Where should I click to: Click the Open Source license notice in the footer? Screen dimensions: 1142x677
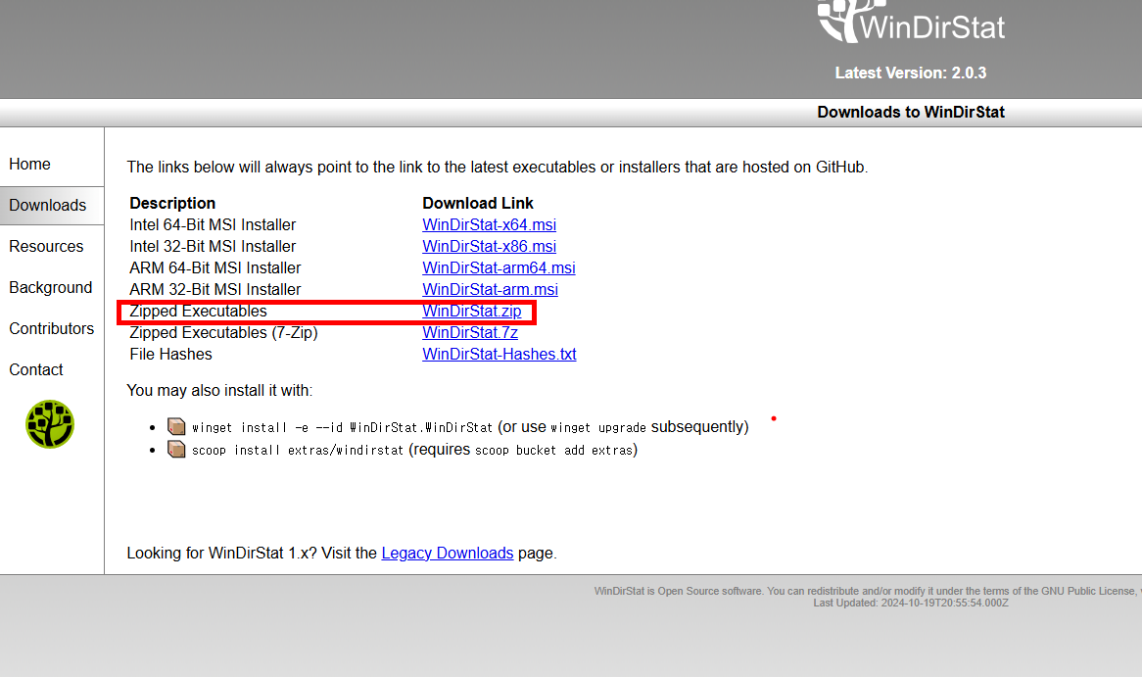click(x=868, y=591)
